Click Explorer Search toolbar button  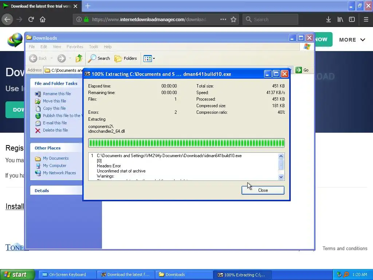click(x=99, y=58)
